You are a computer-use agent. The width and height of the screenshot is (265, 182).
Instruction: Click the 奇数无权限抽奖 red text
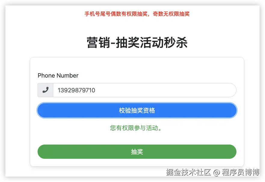pyautogui.click(x=171, y=14)
